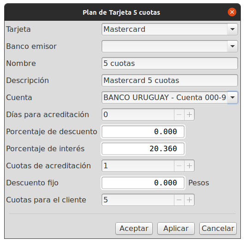Click the Descuento fijo amount field
This screenshot has height=243, width=245.
point(143,183)
